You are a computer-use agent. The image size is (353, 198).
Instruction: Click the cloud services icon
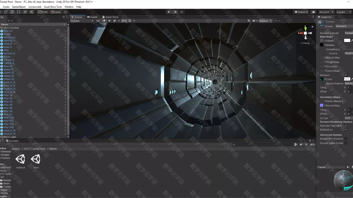pyautogui.click(x=313, y=12)
